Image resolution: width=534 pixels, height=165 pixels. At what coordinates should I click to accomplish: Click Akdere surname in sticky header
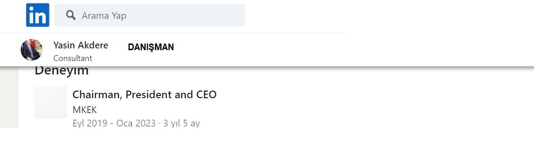pyautogui.click(x=93, y=45)
